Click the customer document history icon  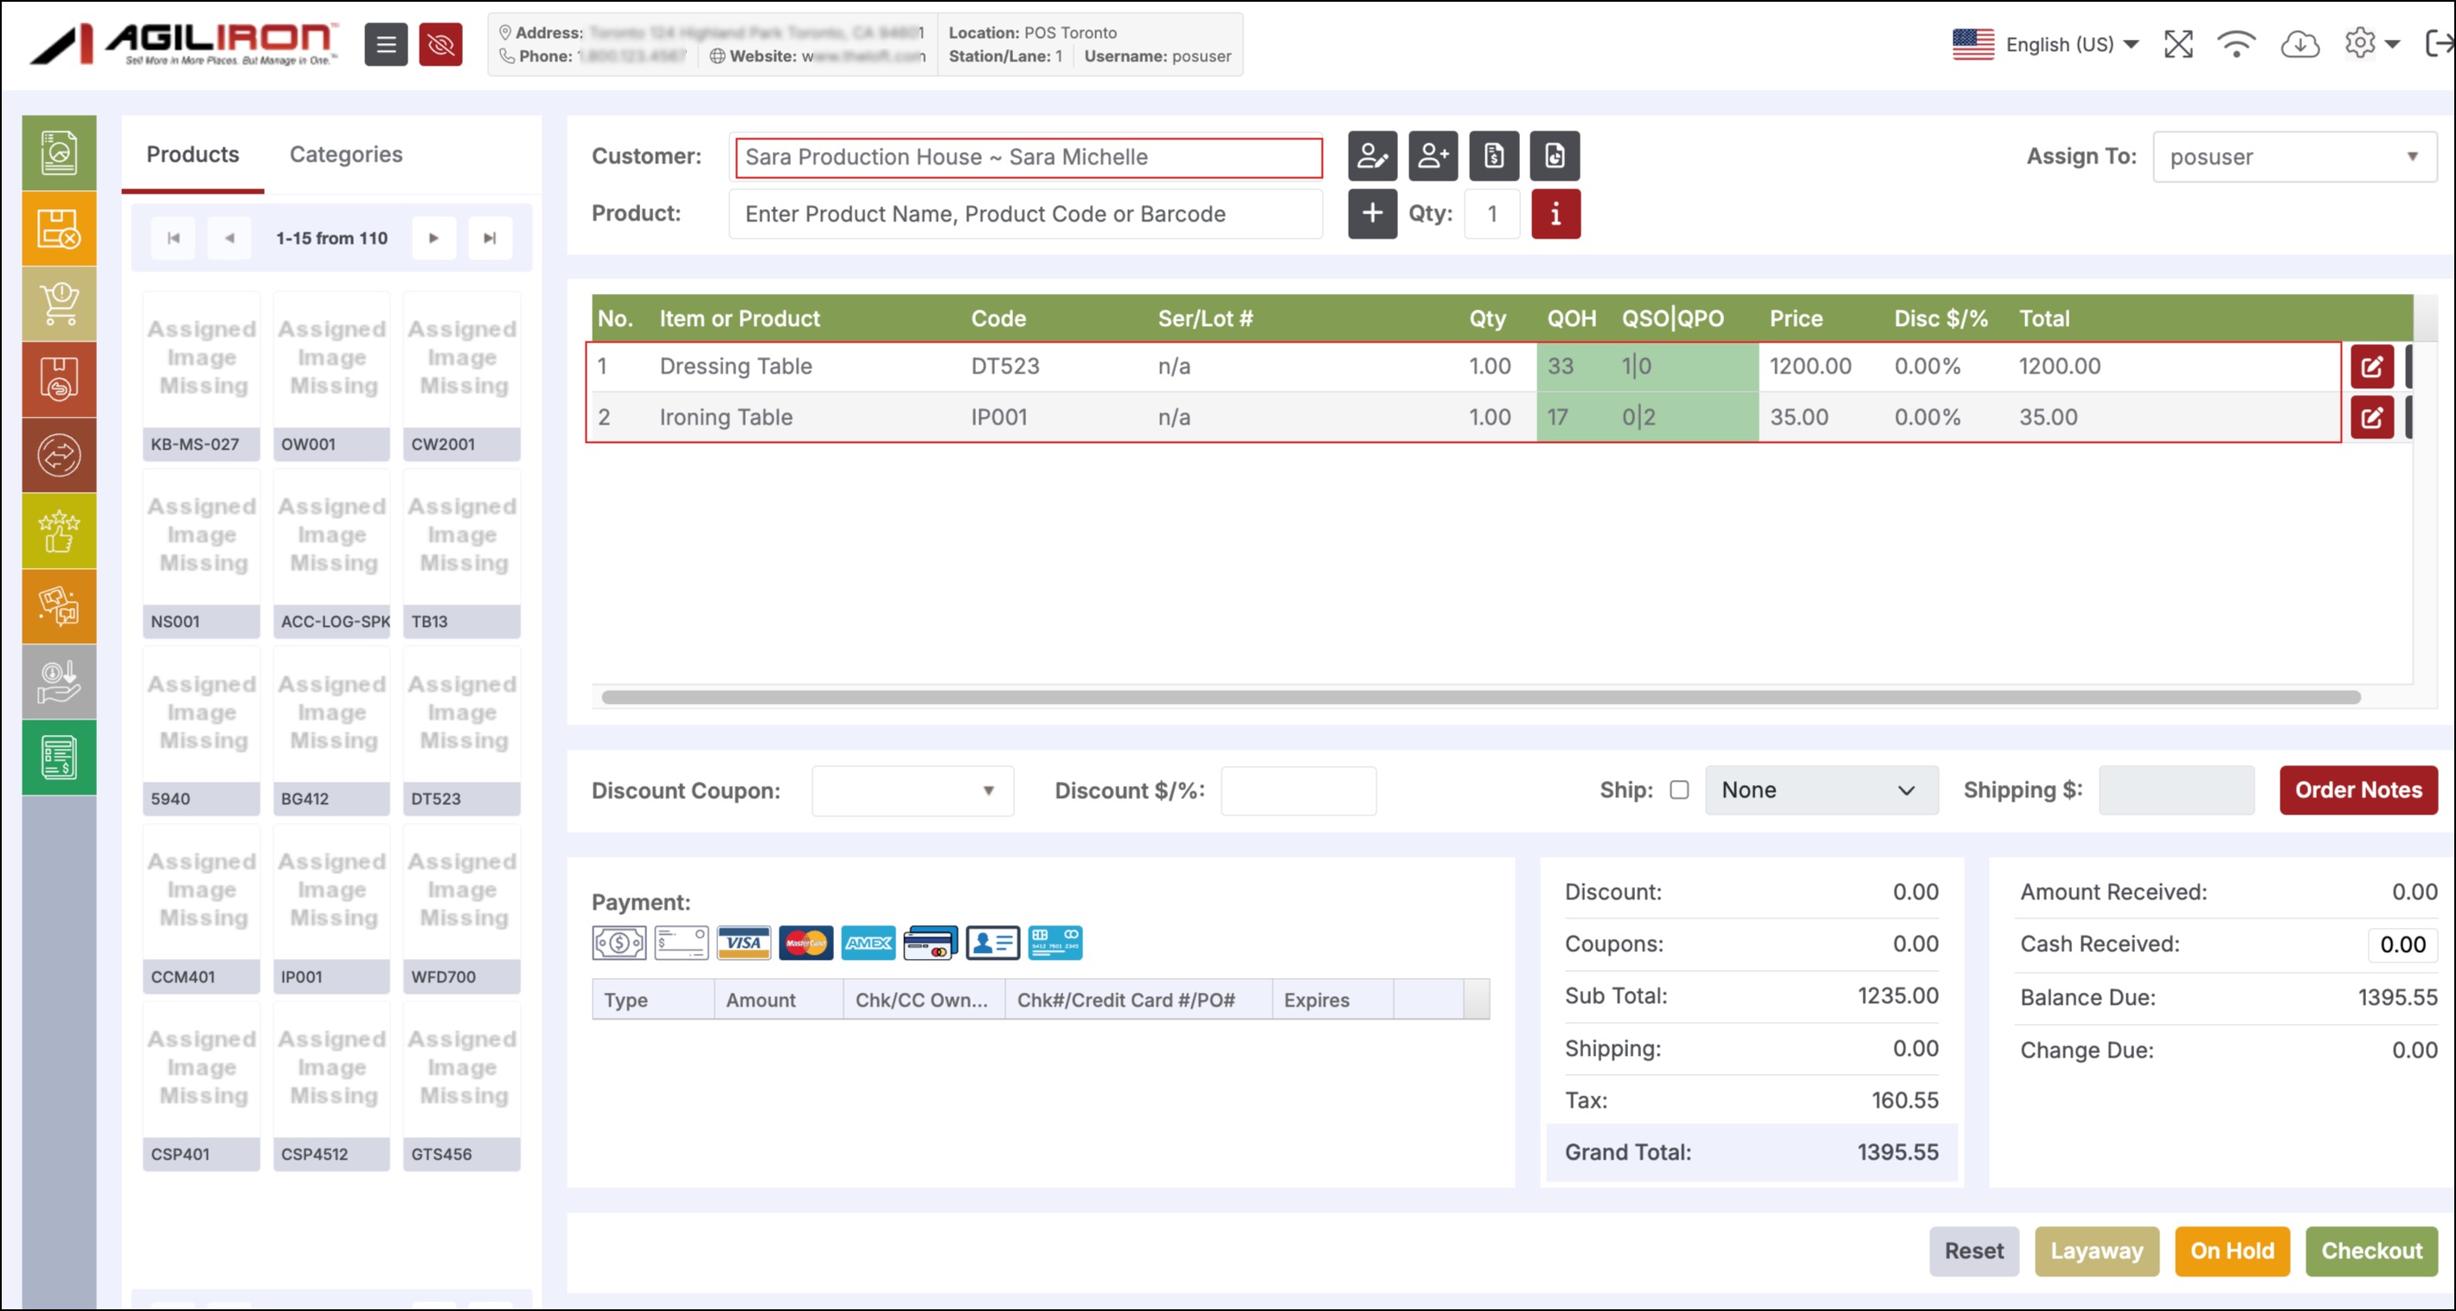click(1555, 156)
